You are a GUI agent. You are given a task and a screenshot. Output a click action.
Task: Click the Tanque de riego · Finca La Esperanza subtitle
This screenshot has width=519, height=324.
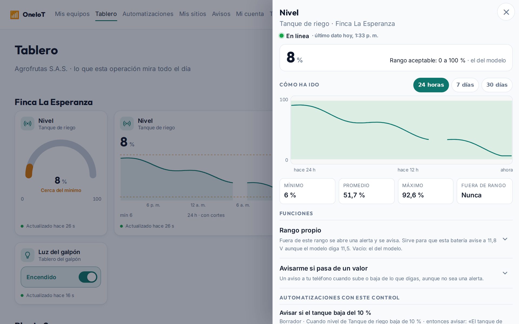(337, 24)
